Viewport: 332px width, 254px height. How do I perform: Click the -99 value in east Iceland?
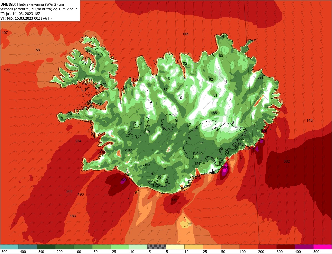point(260,78)
